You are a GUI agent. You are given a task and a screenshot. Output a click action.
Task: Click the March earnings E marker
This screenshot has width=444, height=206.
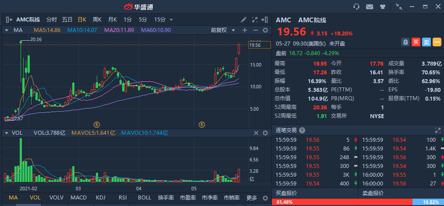(97, 124)
